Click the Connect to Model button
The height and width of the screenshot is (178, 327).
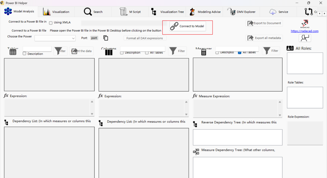point(188,26)
